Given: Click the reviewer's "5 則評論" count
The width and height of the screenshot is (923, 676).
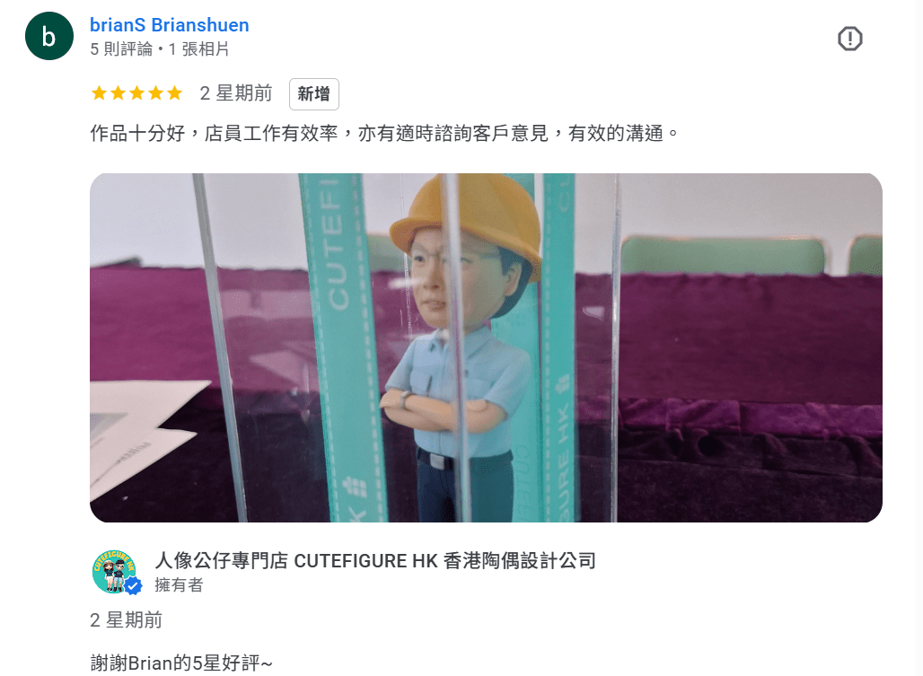Looking at the screenshot, I should point(120,48).
